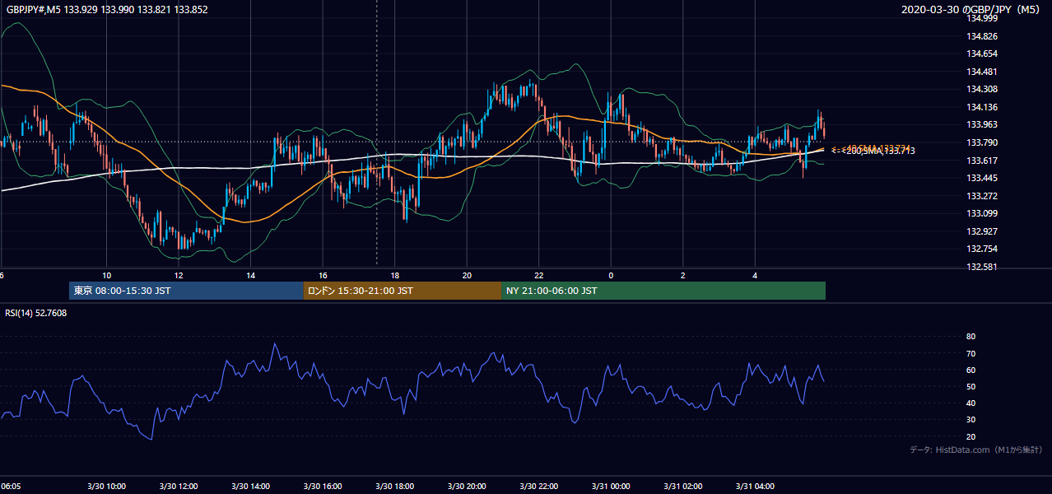Image resolution: width=1052 pixels, height=494 pixels.
Task: Click the 3/31 04:00 bottom time label
Action: pos(756,486)
